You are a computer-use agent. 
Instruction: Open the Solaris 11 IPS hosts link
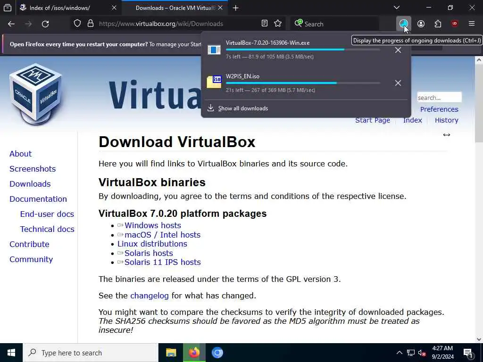coord(163,262)
